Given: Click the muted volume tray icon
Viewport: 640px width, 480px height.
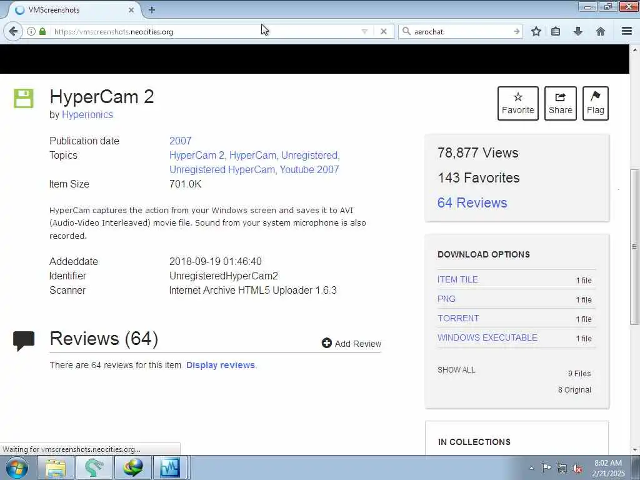Looking at the screenshot, I should click(x=577, y=469).
